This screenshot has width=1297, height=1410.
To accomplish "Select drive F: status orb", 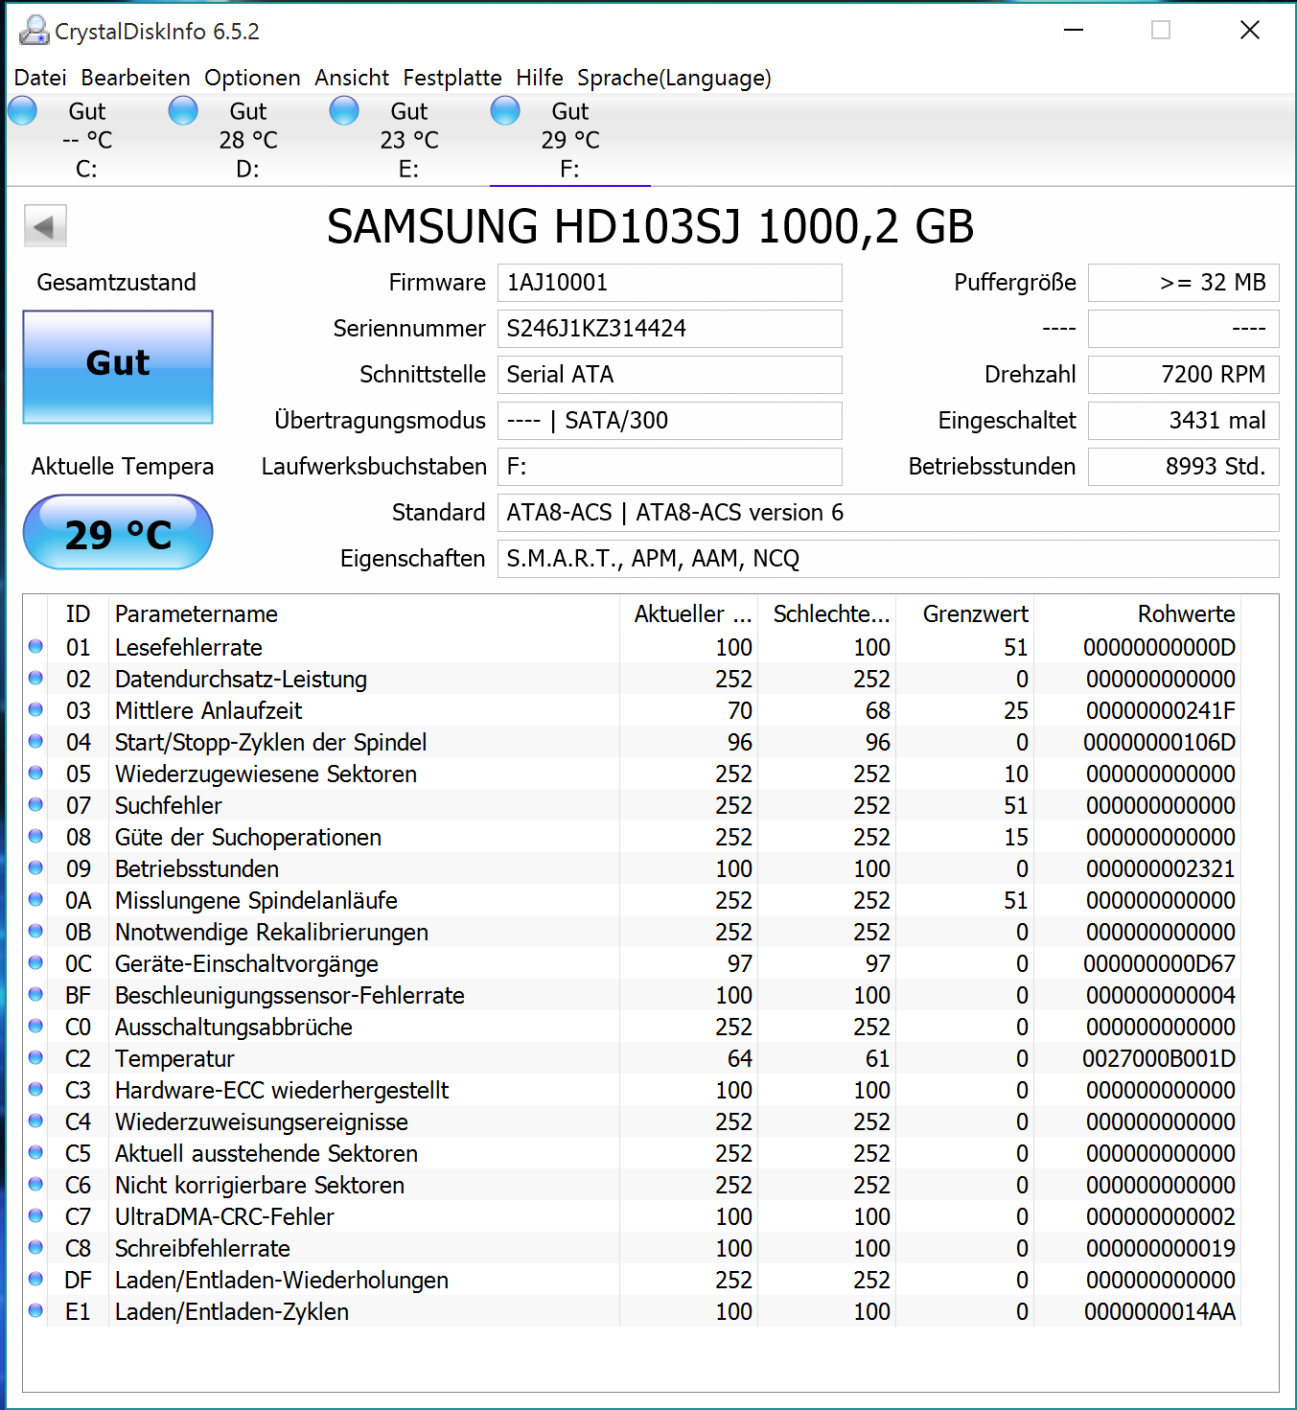I will 505,111.
